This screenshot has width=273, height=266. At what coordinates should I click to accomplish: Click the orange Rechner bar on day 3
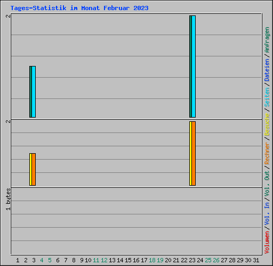34,170
